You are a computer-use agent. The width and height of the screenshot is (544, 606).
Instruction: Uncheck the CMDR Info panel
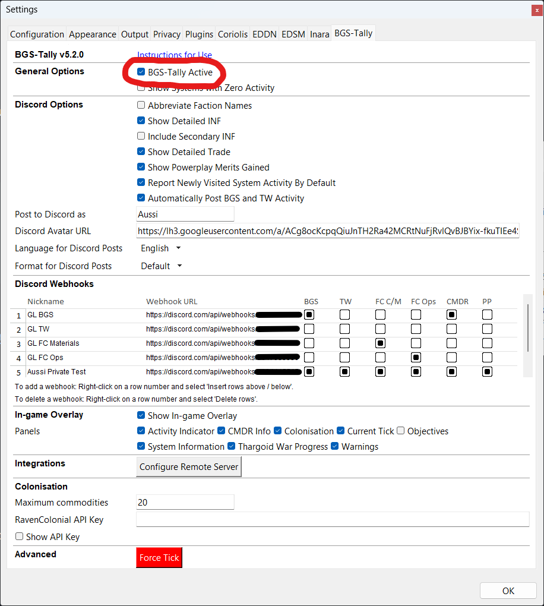coord(222,431)
